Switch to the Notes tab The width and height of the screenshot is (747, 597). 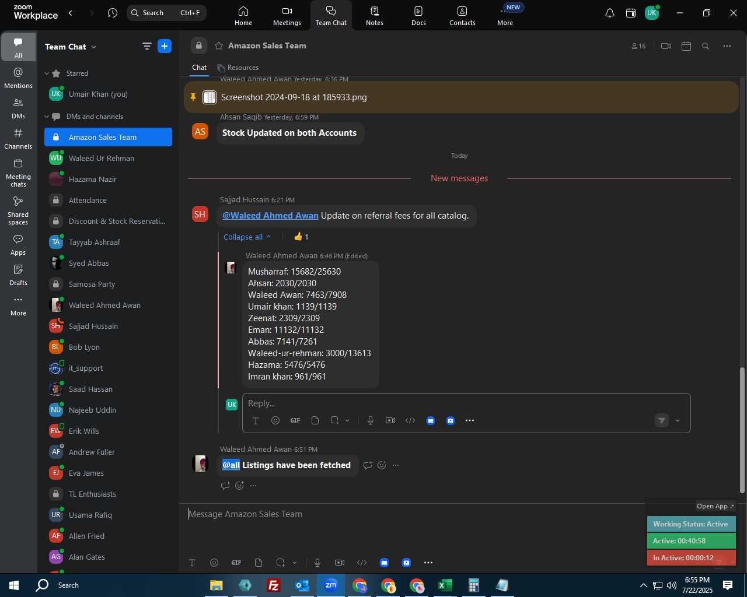point(375,16)
